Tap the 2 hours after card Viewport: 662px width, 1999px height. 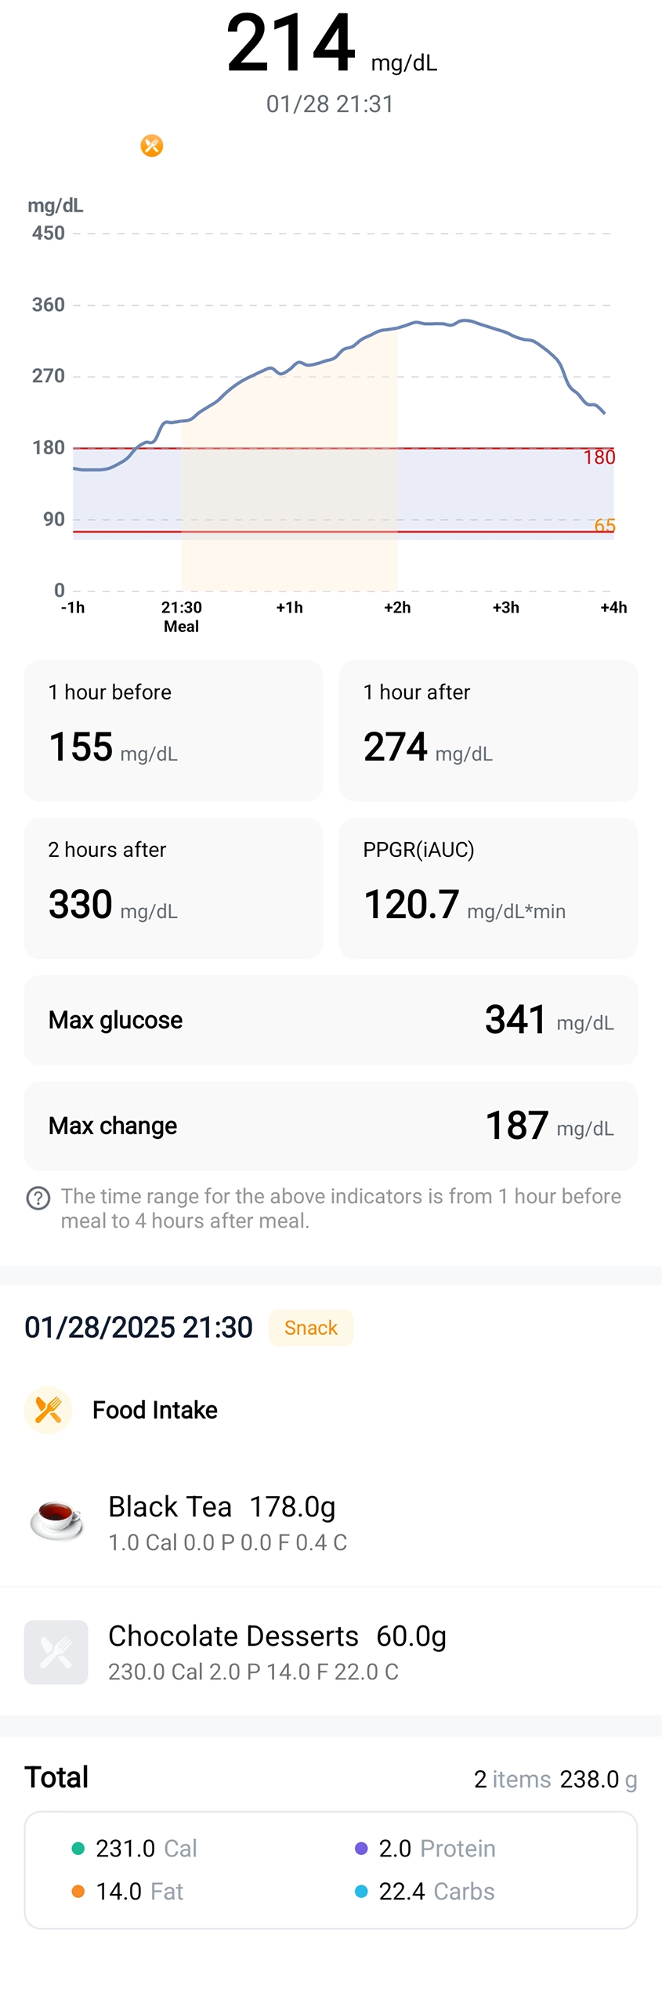coord(173,887)
